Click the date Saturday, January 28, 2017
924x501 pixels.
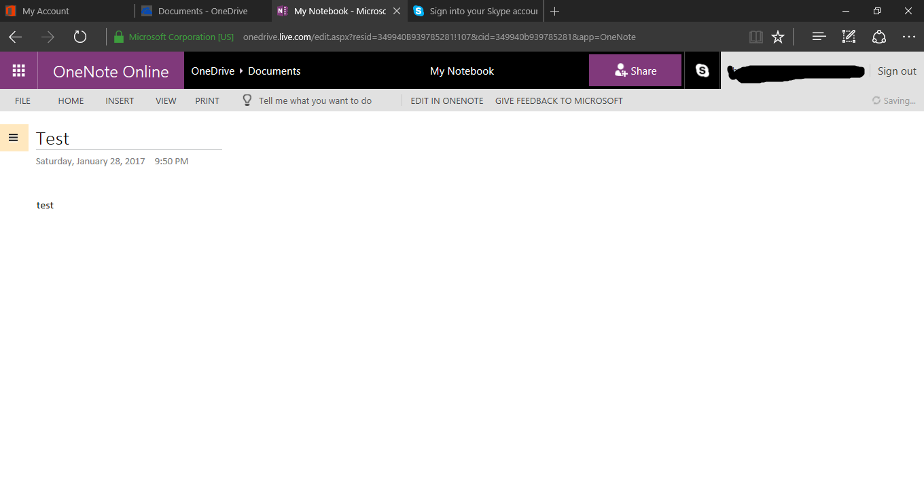90,162
